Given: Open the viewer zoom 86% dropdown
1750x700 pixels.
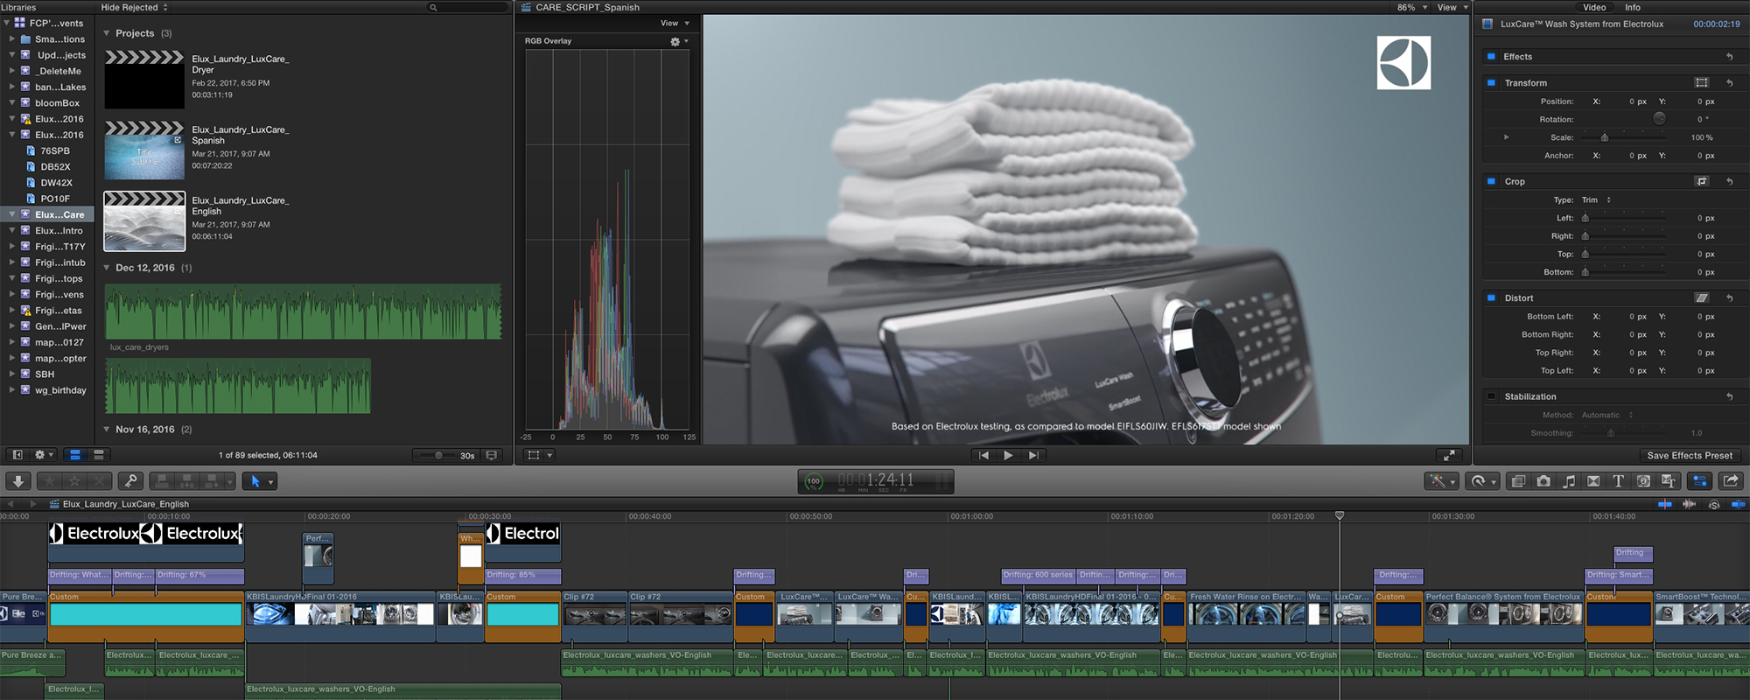Looking at the screenshot, I should pyautogui.click(x=1412, y=7).
